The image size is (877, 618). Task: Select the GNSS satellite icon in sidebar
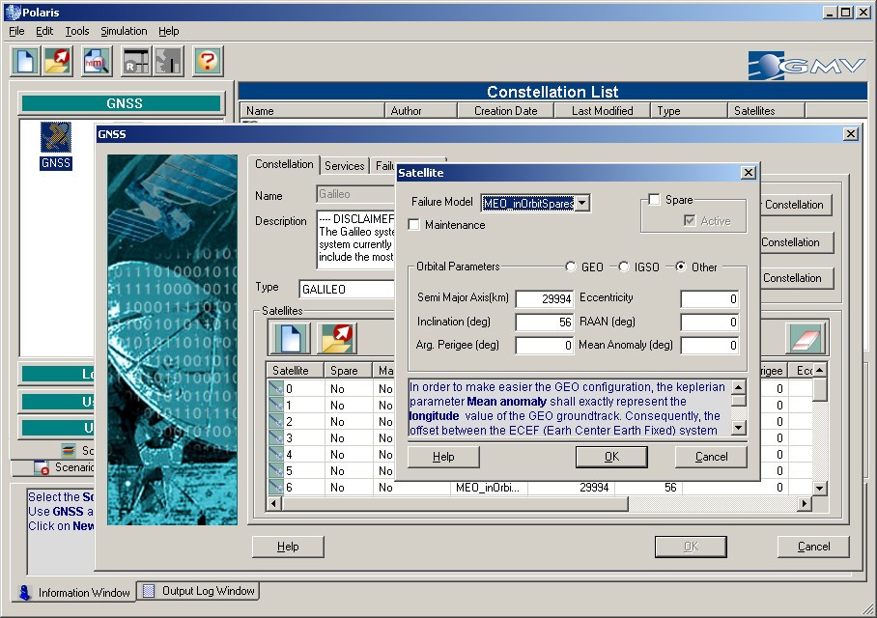(56, 137)
